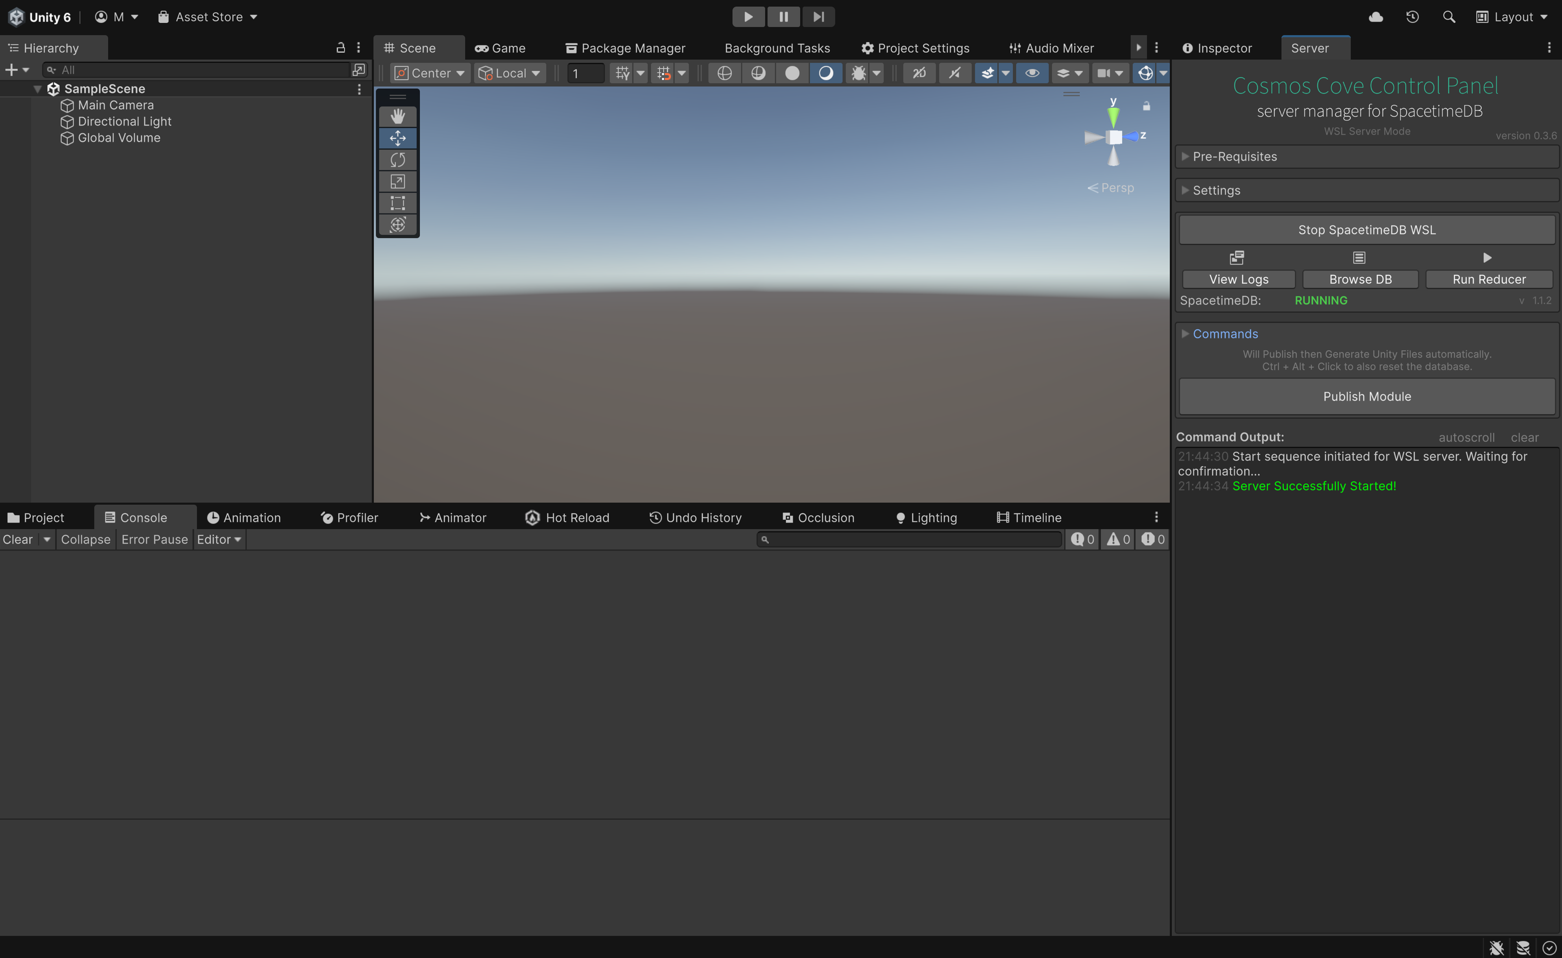This screenshot has width=1562, height=958.
Task: Enable wireframe draw mode
Action: tap(724, 73)
